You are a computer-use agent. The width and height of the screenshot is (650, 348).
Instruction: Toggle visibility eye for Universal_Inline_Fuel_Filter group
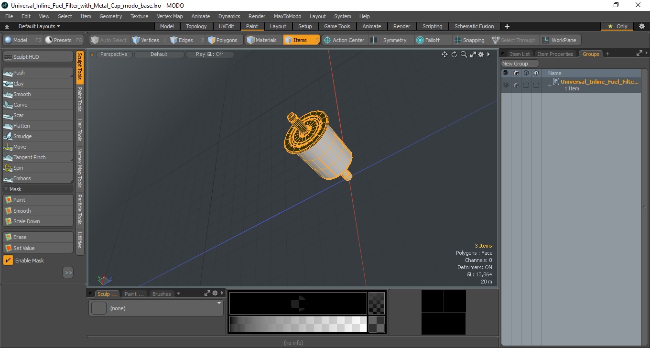(505, 85)
